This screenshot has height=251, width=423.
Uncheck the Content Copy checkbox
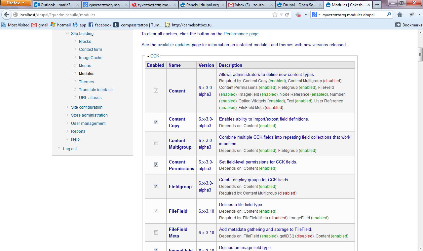coord(156,122)
